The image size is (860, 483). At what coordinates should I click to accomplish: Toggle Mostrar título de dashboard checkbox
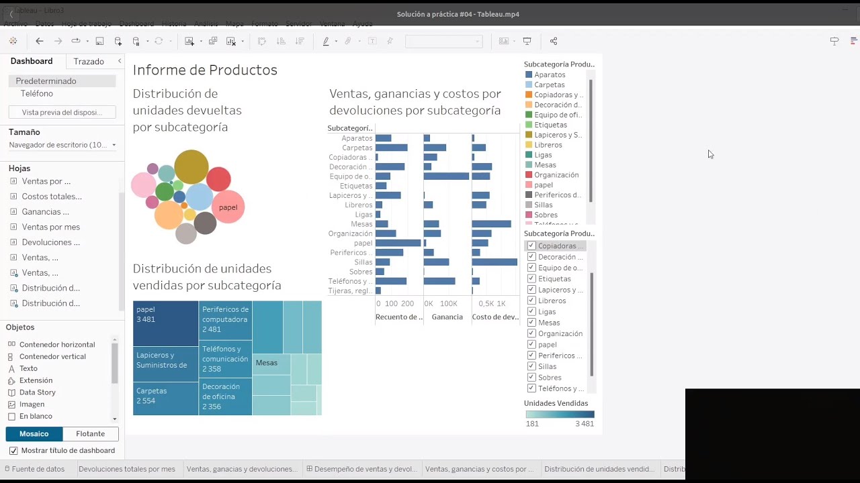coord(13,451)
